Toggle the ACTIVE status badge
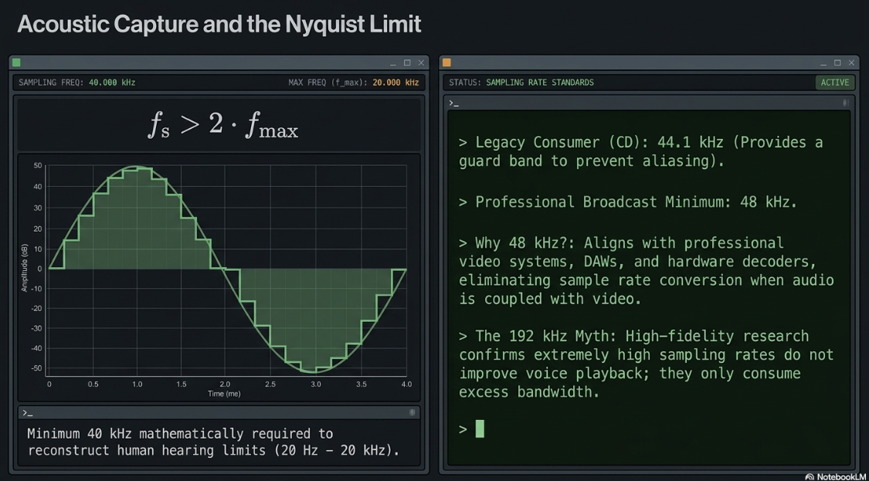The height and width of the screenshot is (481, 869). [835, 83]
